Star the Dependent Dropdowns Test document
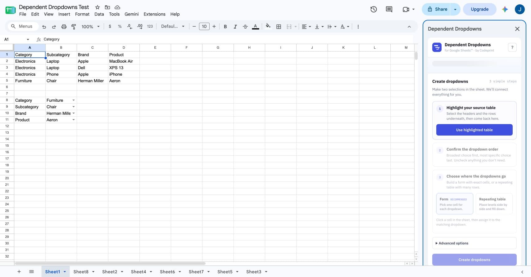This screenshot has height=277, width=531. coord(98,7)
